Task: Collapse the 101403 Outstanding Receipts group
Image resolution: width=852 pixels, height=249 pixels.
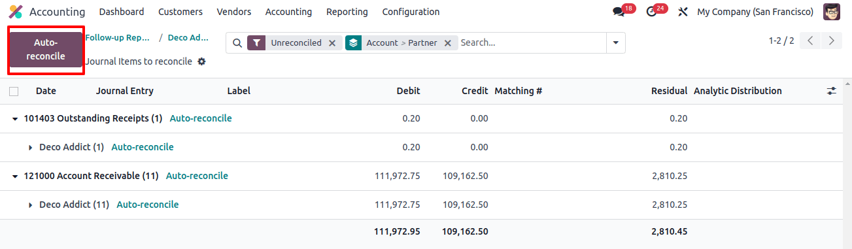Action: coord(15,119)
